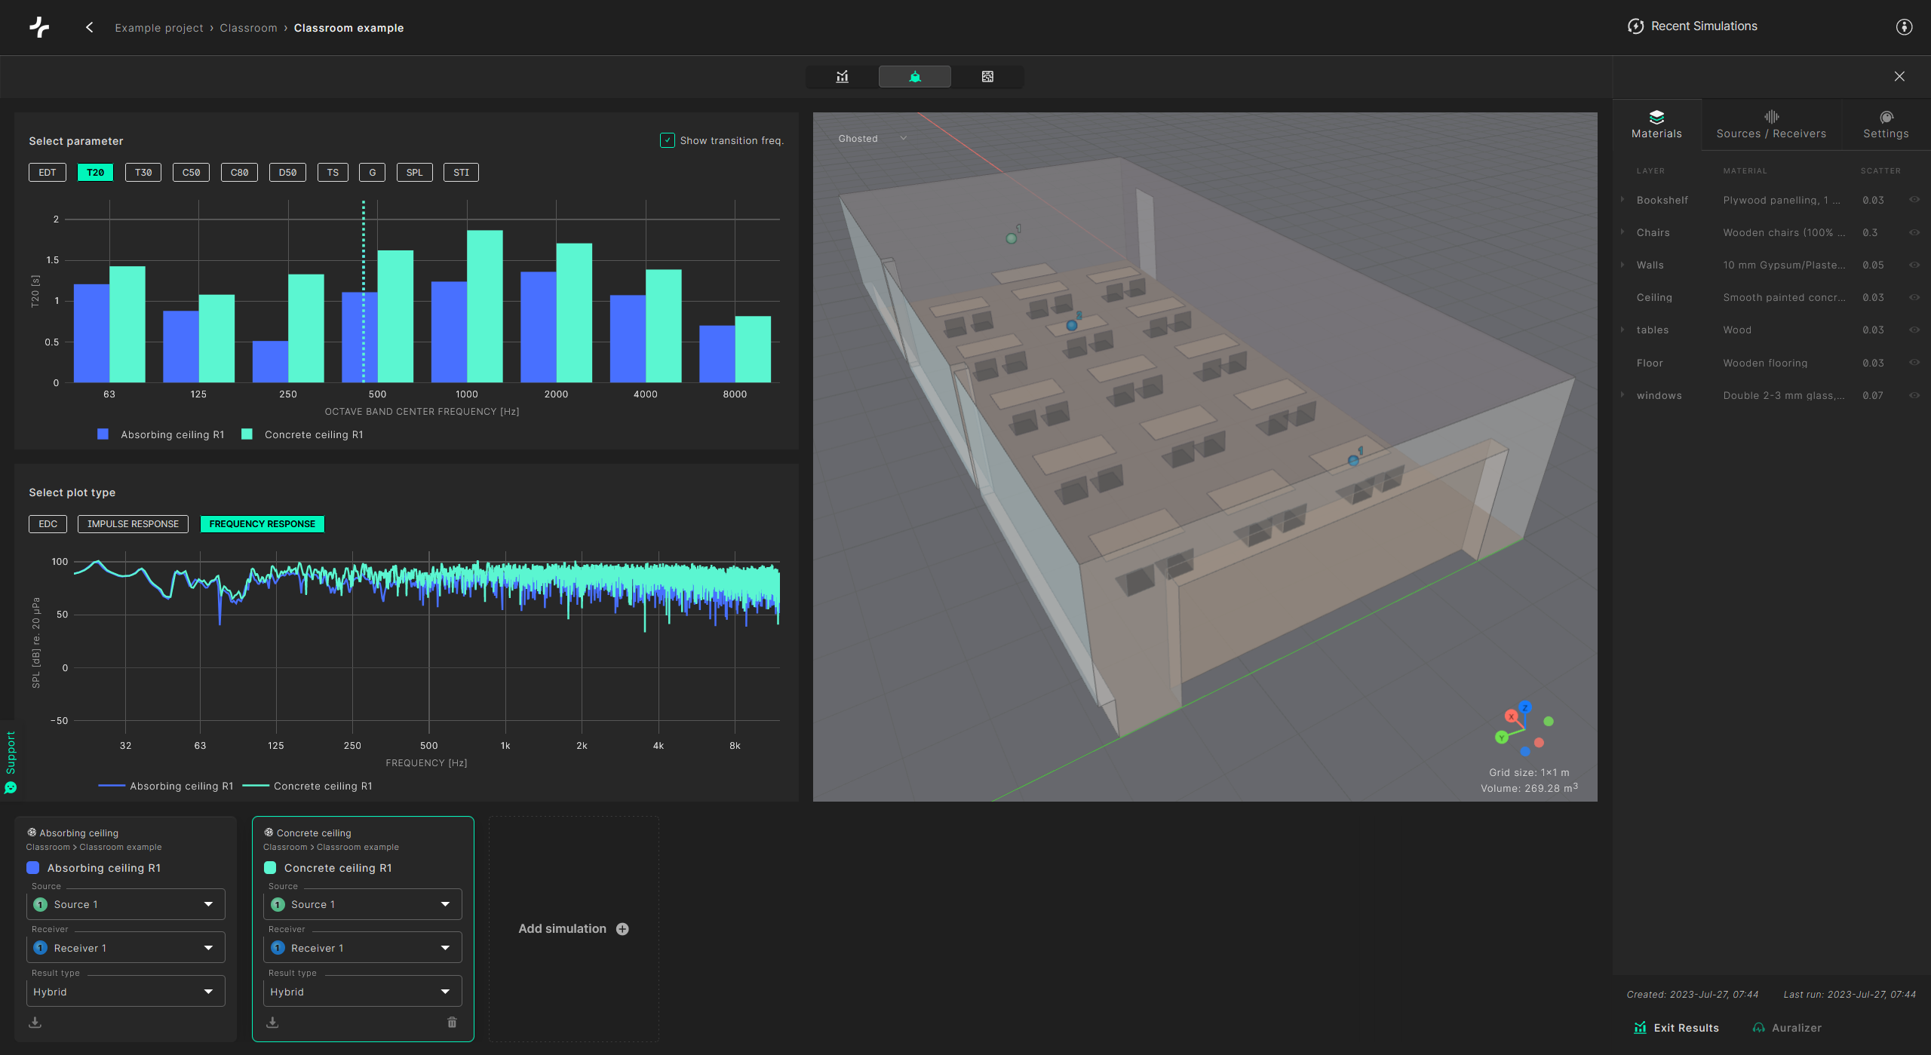
Task: Open Classroom breadcrumb link
Action: point(248,28)
